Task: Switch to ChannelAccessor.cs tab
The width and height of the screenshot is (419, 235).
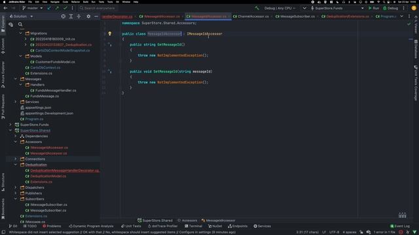Action: [x=251, y=16]
